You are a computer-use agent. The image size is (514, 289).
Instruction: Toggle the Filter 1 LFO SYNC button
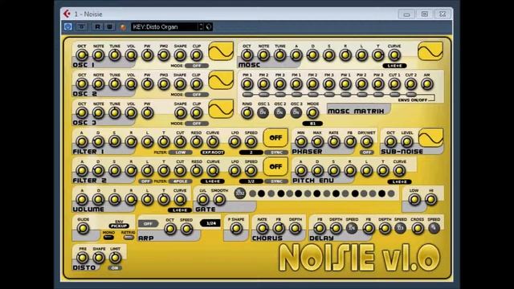[276, 153]
